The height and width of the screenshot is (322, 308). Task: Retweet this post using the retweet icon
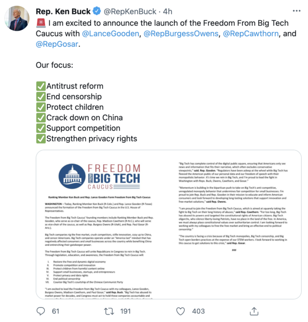(x=109, y=311)
